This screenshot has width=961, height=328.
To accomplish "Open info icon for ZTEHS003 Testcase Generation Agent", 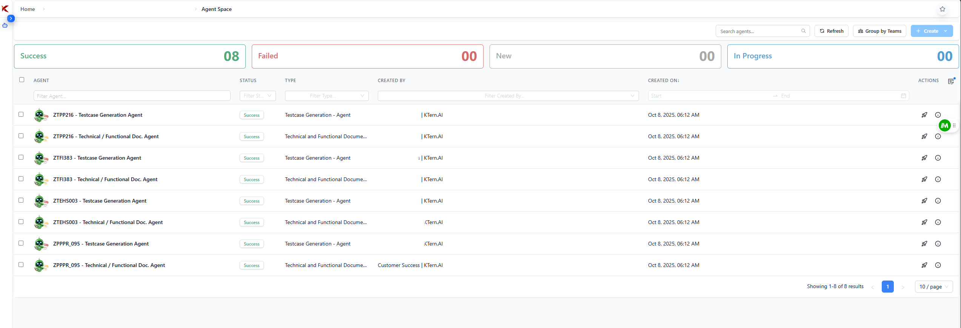I will 938,201.
